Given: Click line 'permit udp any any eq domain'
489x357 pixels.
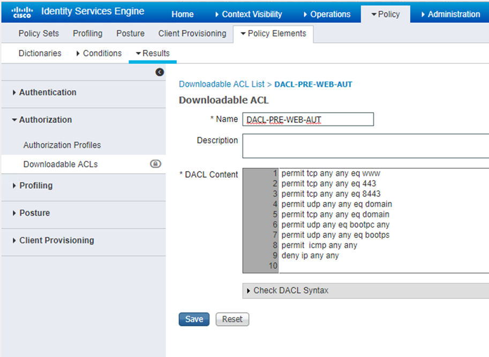Looking at the screenshot, I should tap(336, 204).
